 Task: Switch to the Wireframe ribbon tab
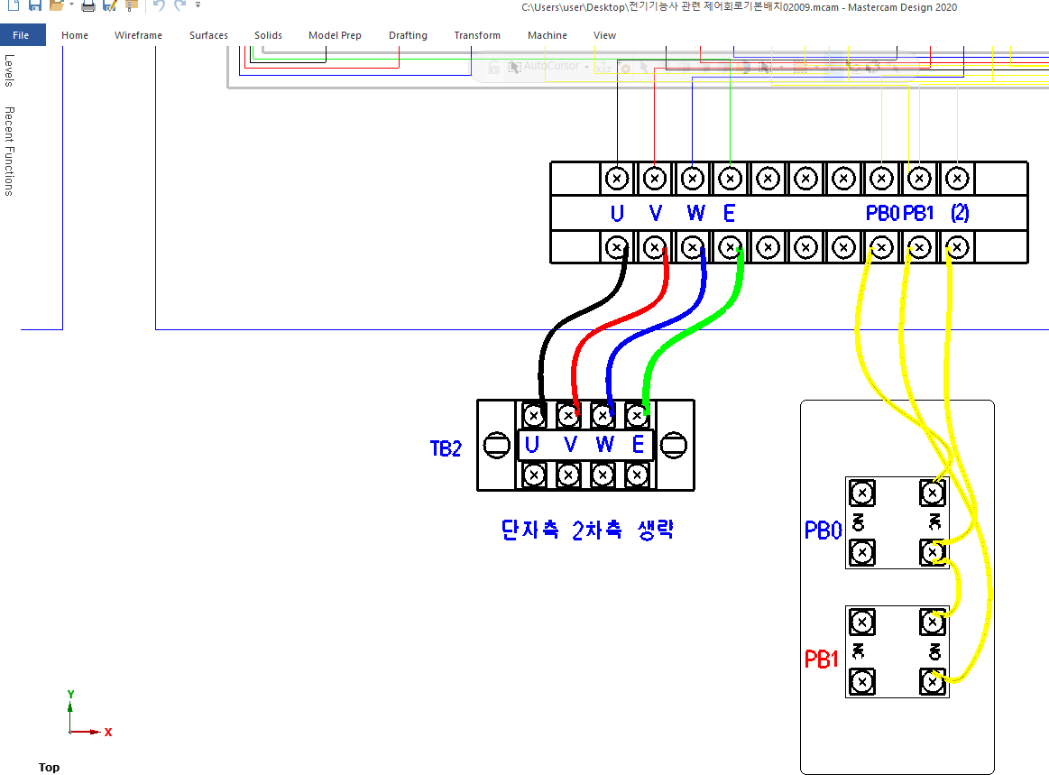[139, 35]
